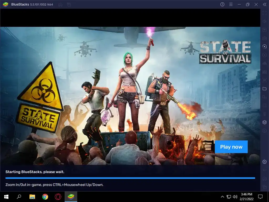Open the Windows Start menu
Image resolution: width=269 pixels, height=202 pixels.
(6, 197)
